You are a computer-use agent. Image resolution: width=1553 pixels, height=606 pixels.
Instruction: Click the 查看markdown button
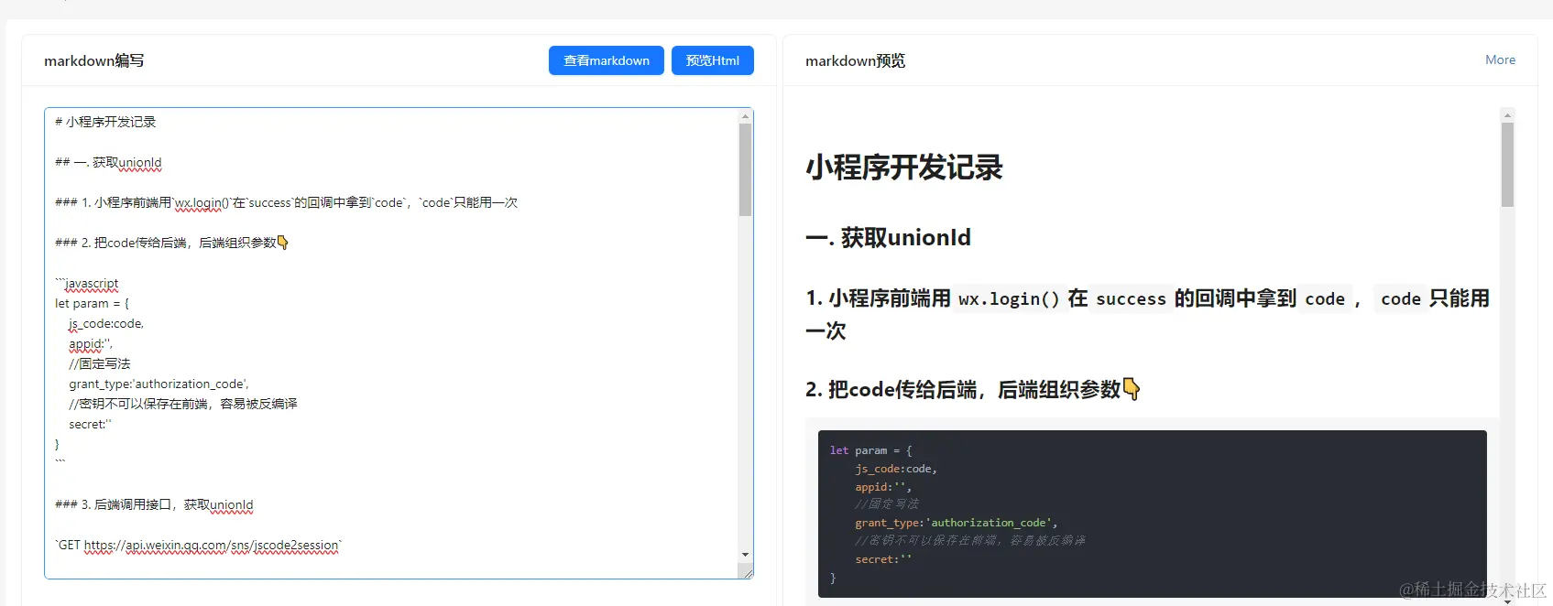tap(606, 60)
